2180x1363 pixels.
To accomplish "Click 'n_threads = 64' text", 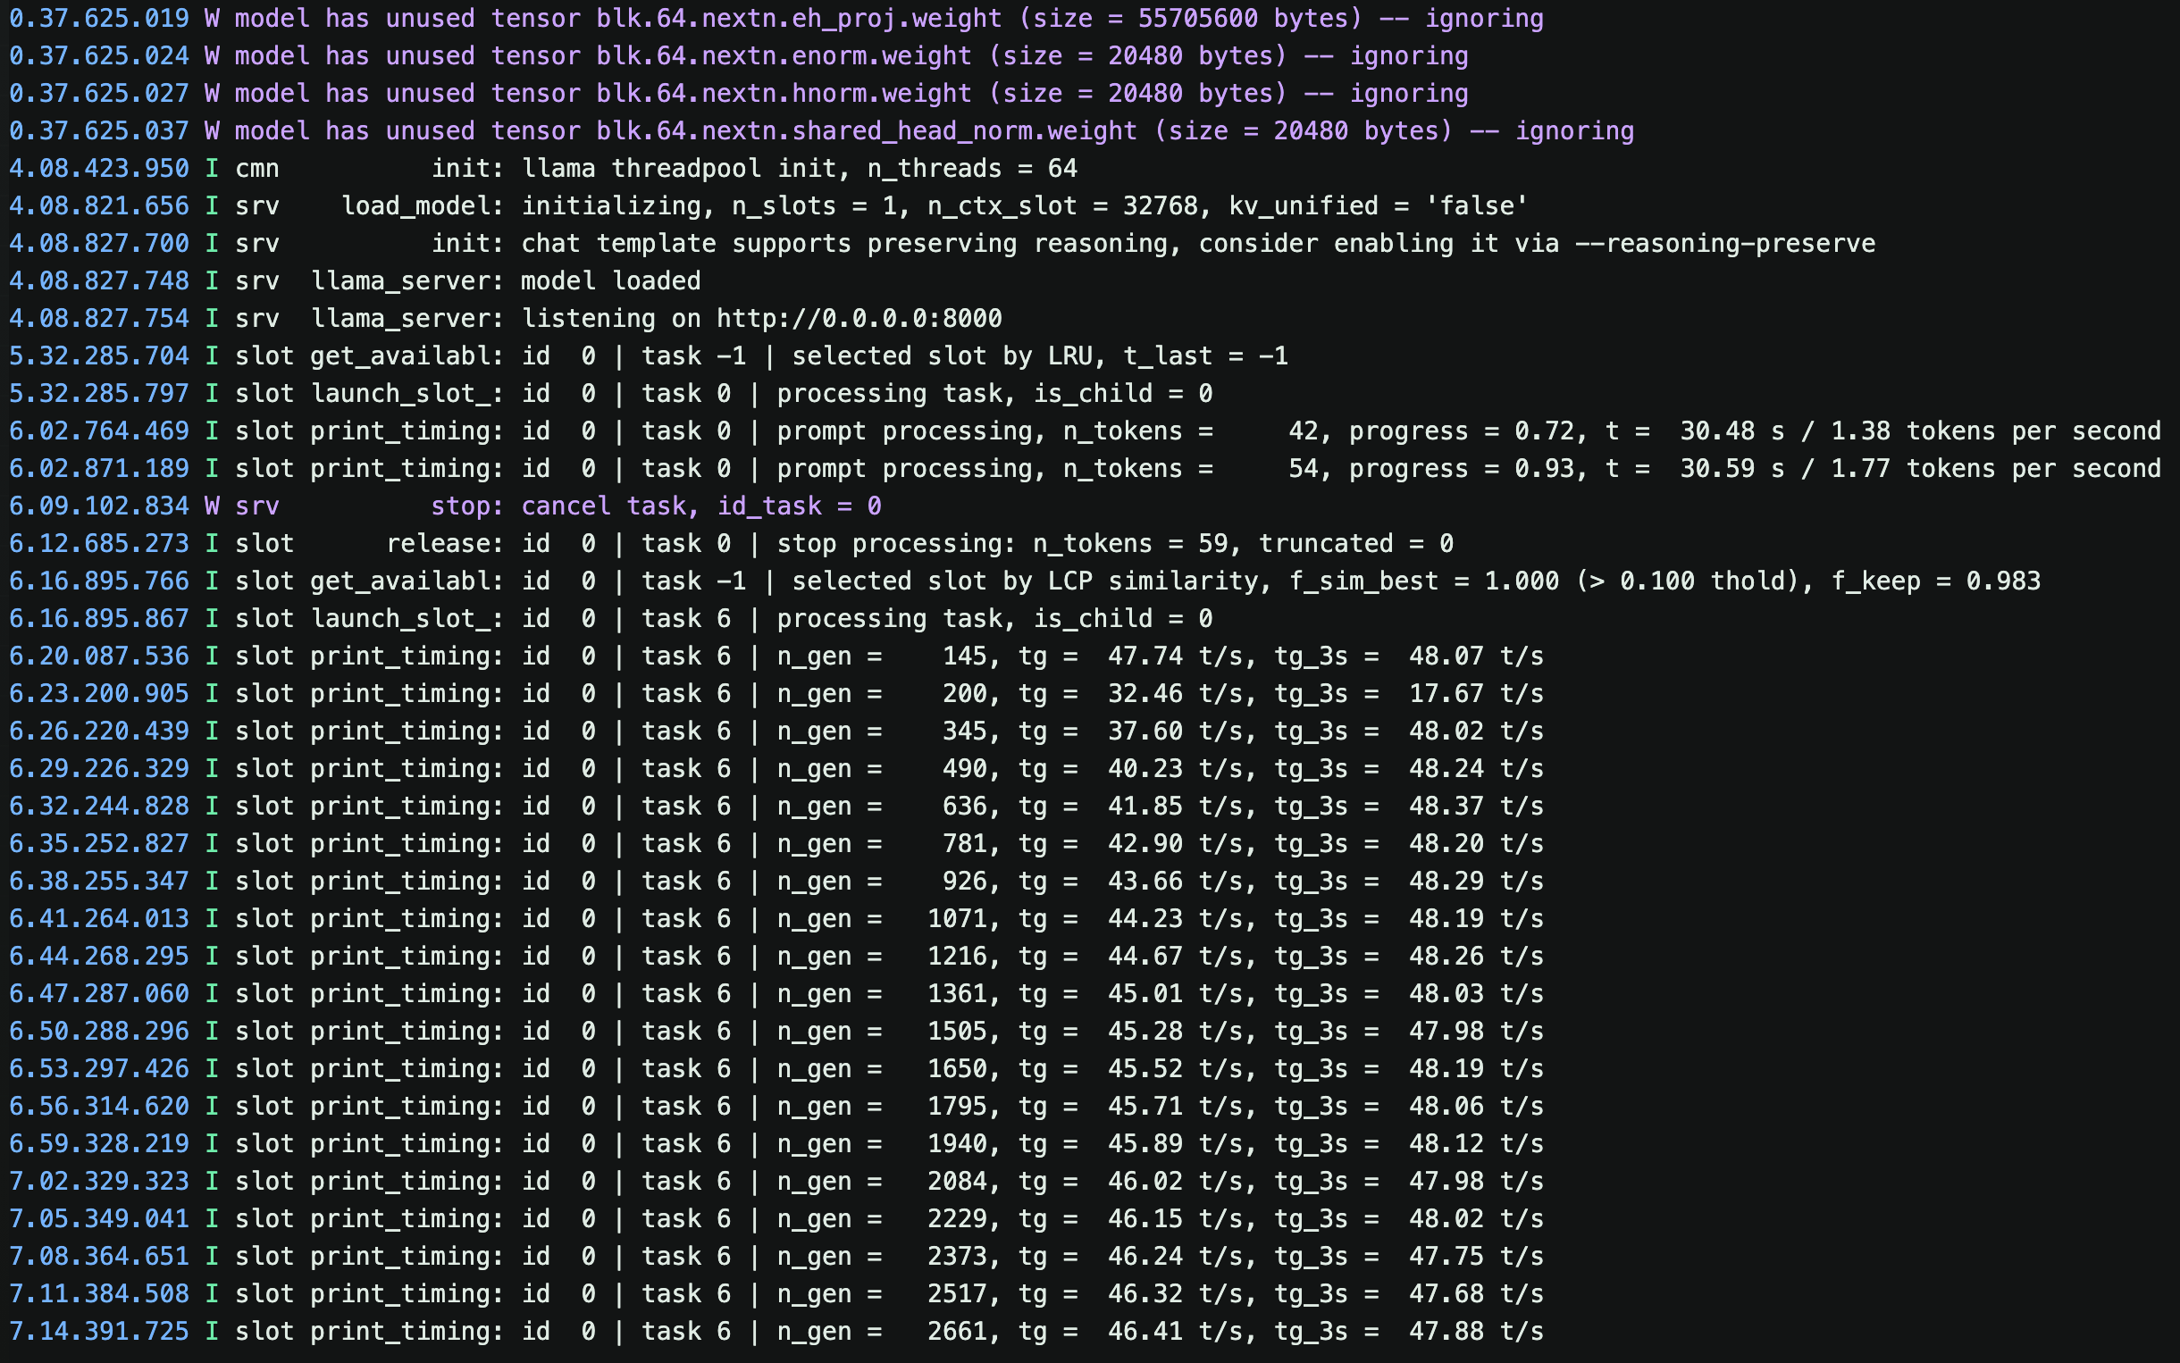I will click(x=972, y=169).
